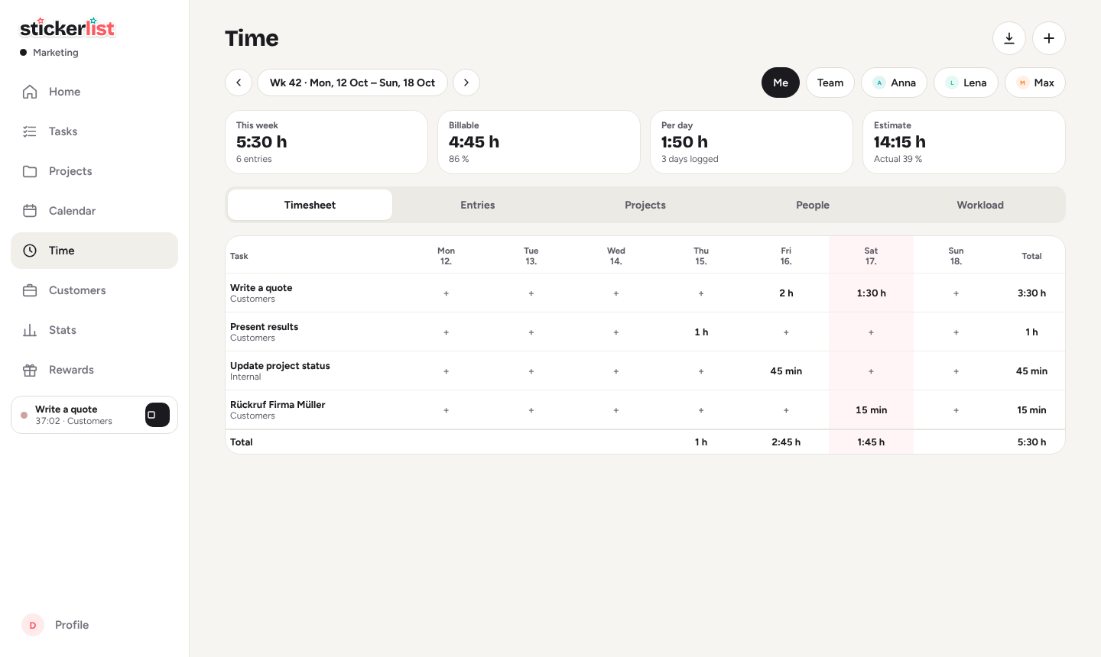Open Stats bar chart icon
This screenshot has height=657, width=1101.
30,330
